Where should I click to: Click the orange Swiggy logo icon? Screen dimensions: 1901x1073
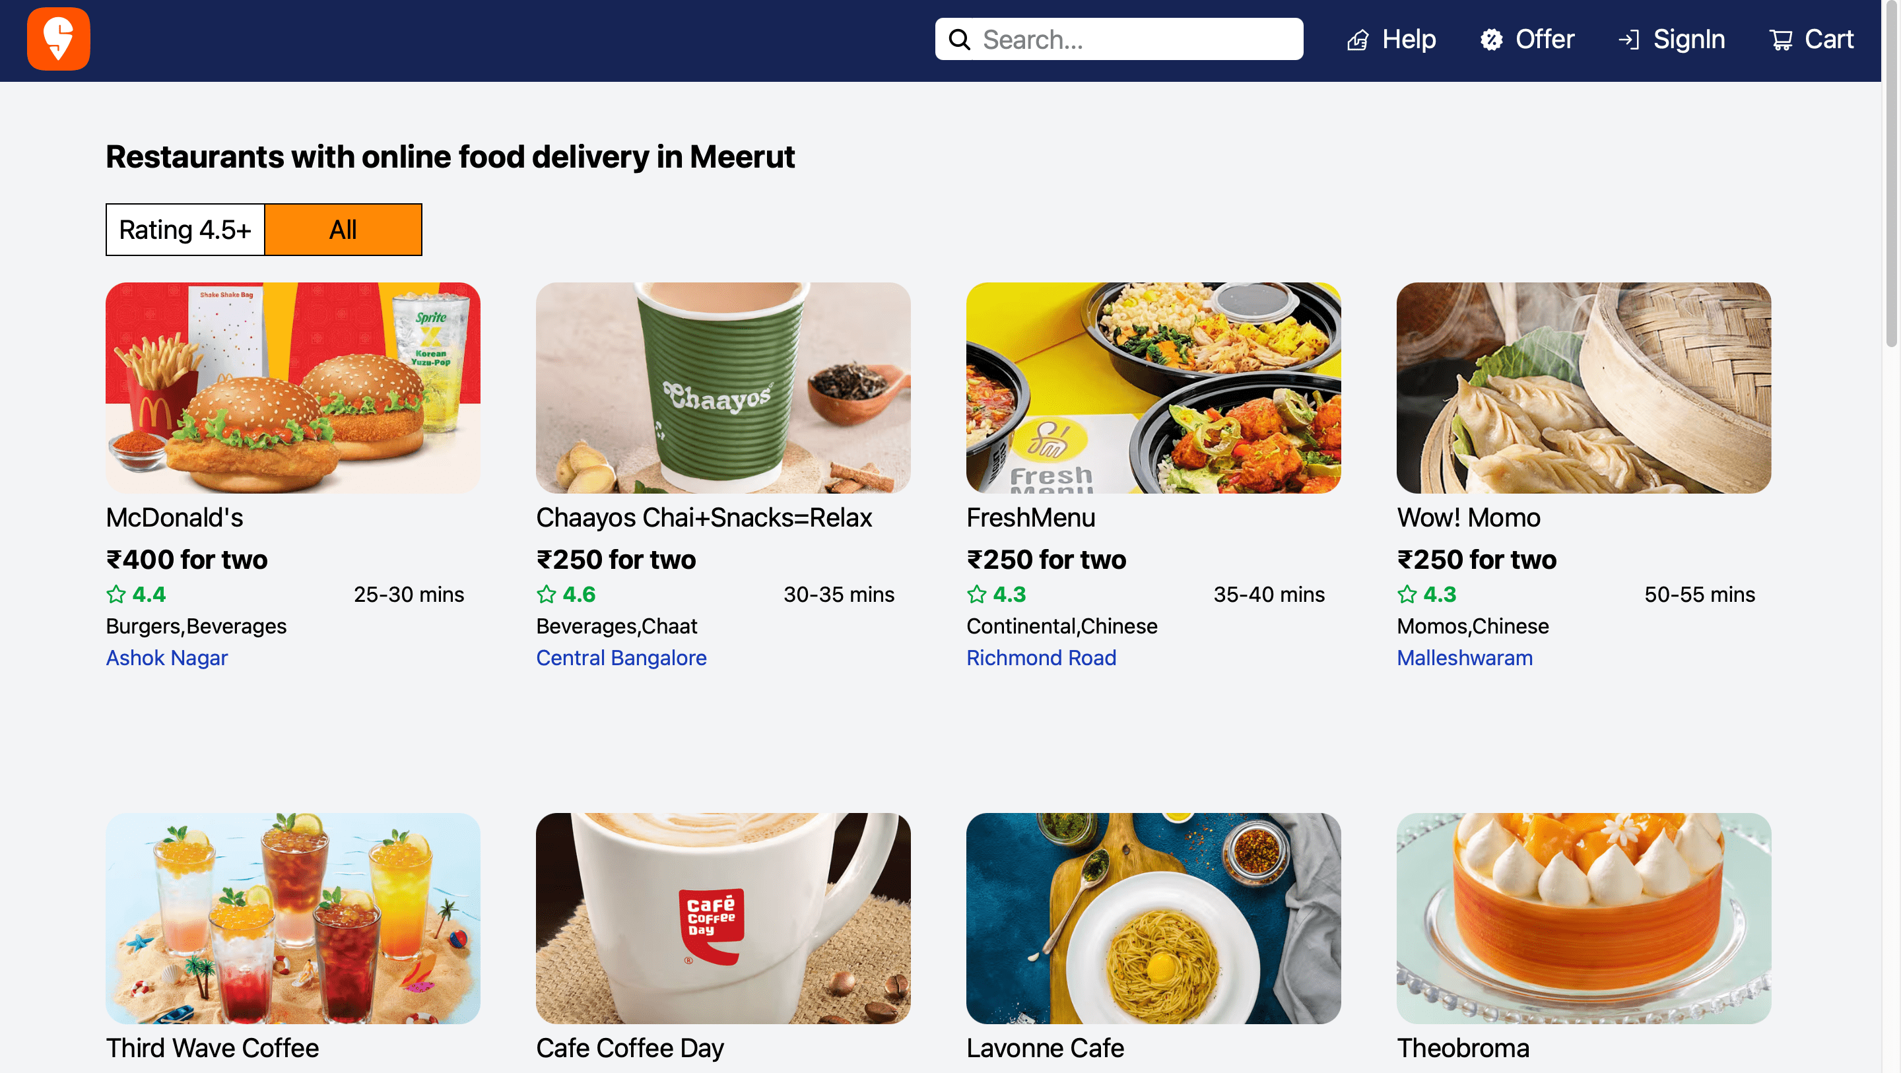click(58, 39)
